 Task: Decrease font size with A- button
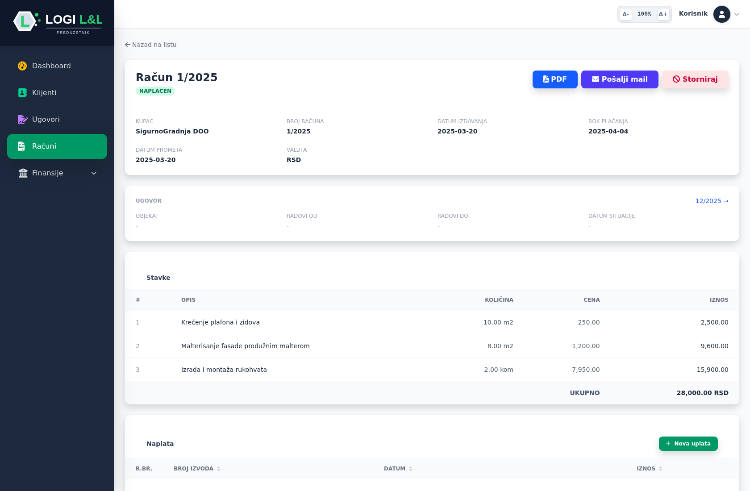[x=626, y=14]
